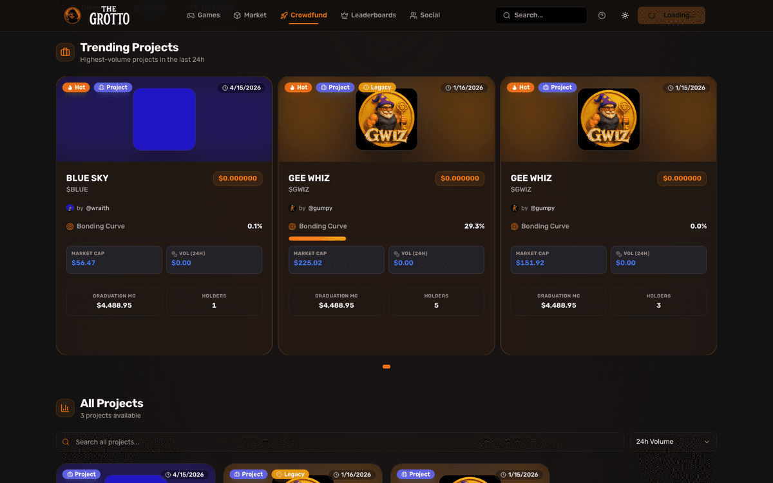Click Project badge on 1/16/2026 All Projects card
The width and height of the screenshot is (773, 483).
tap(249, 475)
